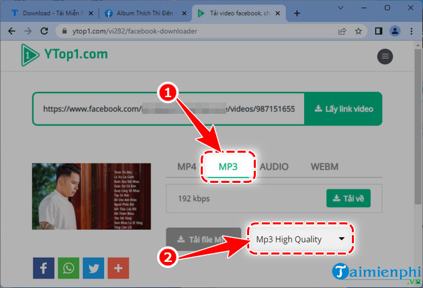
Task: Click the Tải file MP3 button
Action: (203, 239)
